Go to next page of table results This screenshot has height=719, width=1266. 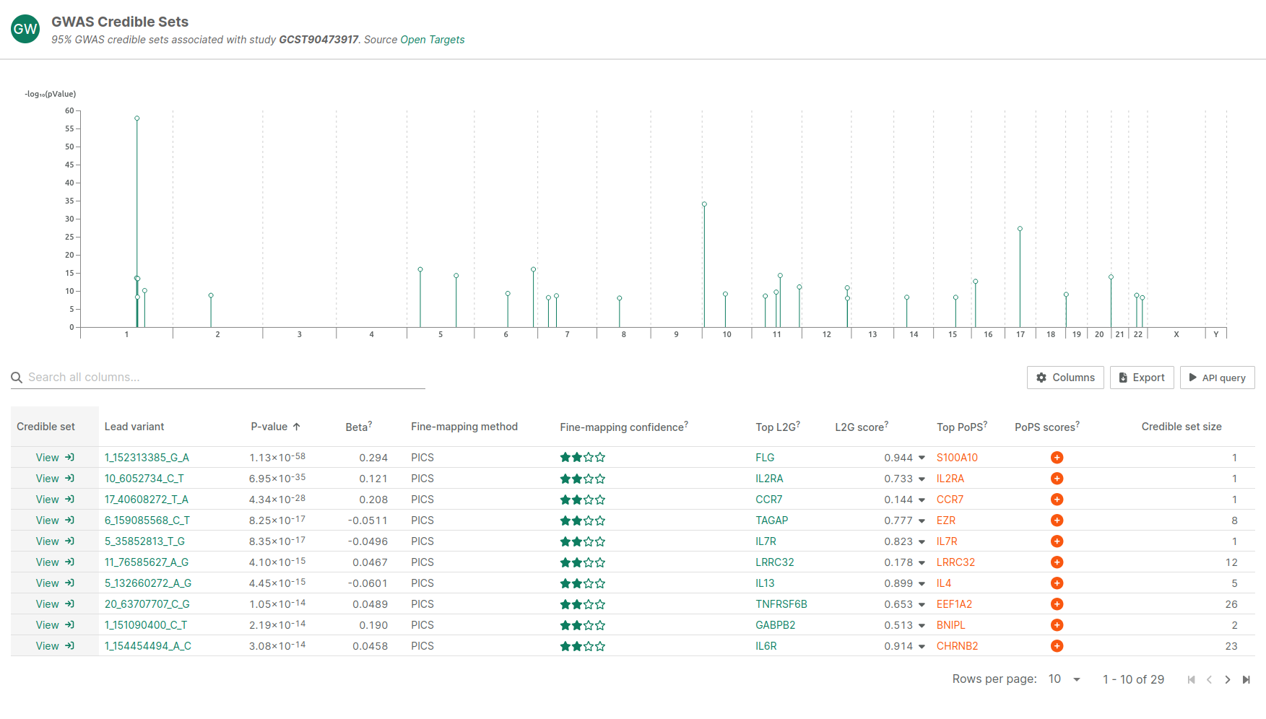1228,680
